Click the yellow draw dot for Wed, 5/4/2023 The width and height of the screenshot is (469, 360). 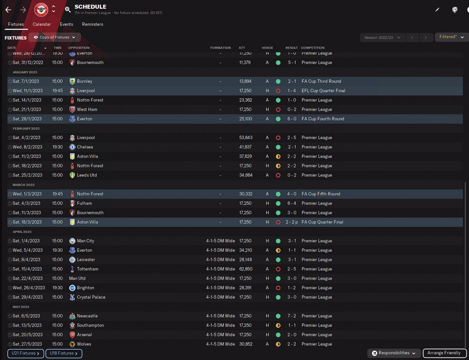point(278,250)
